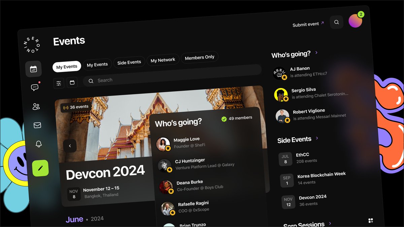Screen dimensions: 404x227
Task: Click the AJ Banon name
Action: coord(300,69)
